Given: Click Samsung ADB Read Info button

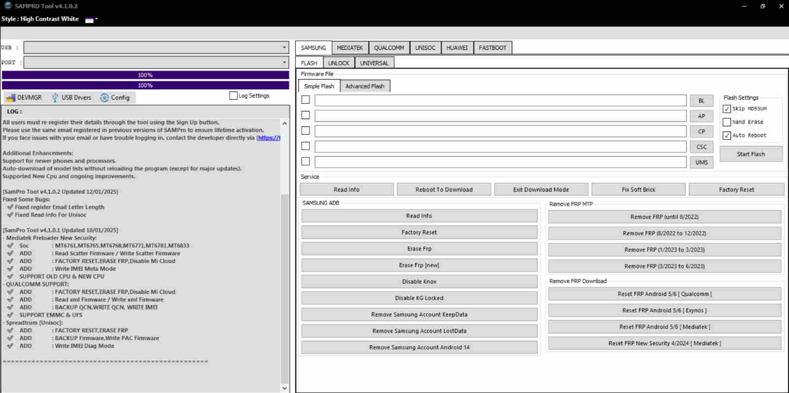Looking at the screenshot, I should click(x=419, y=216).
